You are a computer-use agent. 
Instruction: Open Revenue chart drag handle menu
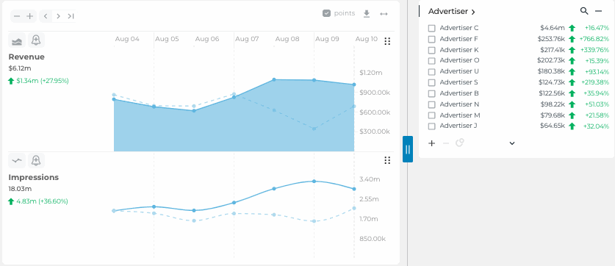(387, 41)
